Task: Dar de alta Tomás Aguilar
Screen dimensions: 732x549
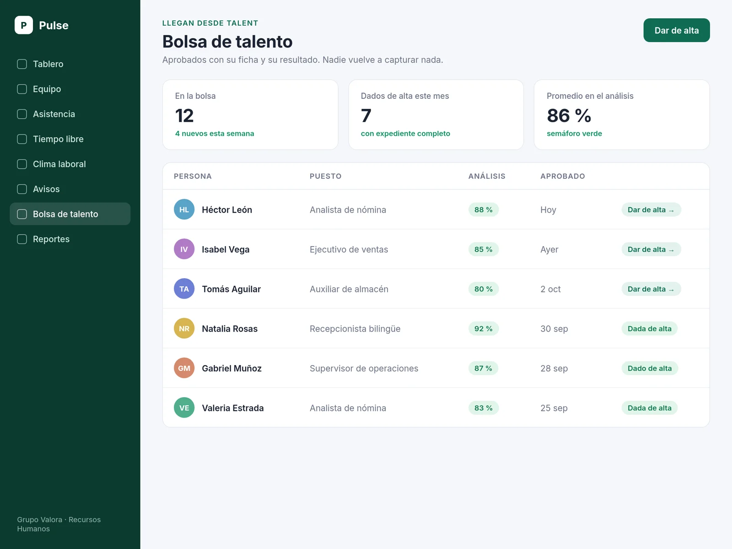Action: pyautogui.click(x=651, y=289)
